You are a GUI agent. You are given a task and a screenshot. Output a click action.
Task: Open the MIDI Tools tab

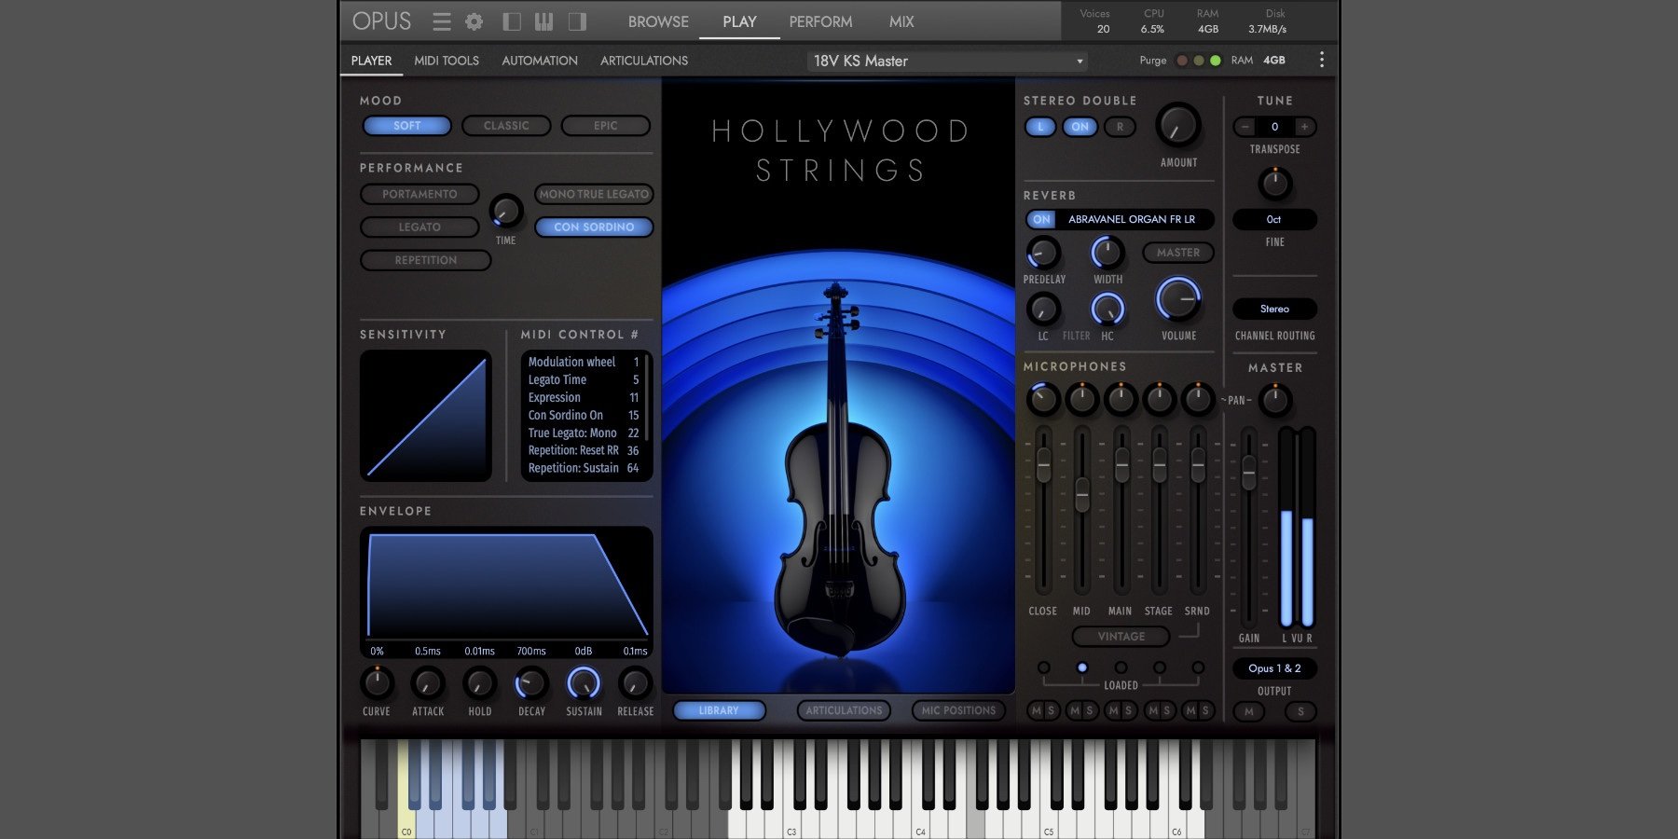pos(447,61)
